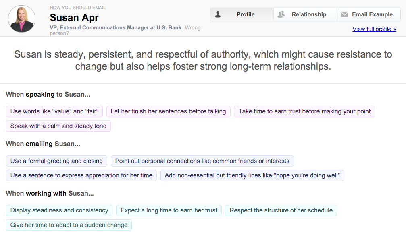
Task: Click Give her time to adapt tag
Action: (x=69, y=225)
